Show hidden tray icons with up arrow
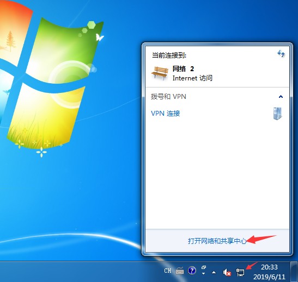This screenshot has height=282, width=298. click(x=214, y=273)
